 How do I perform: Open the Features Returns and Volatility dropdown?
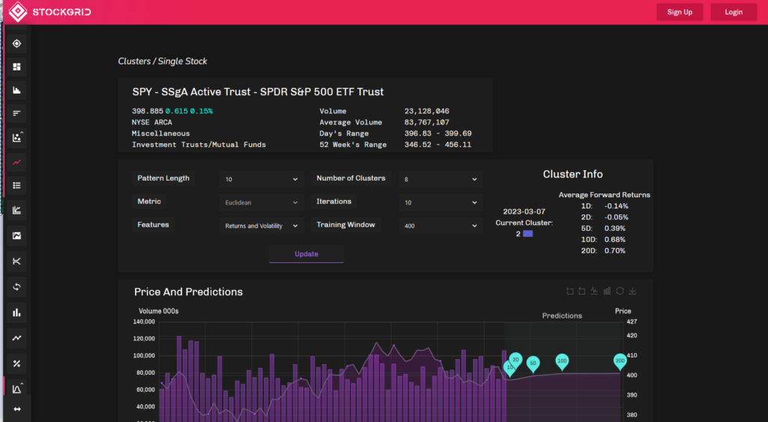[261, 226]
